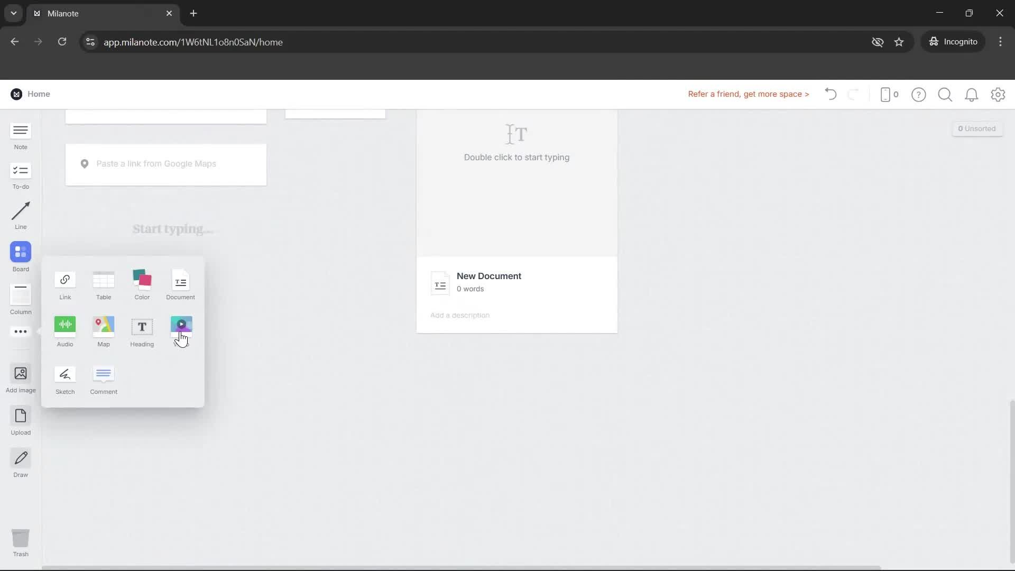1015x571 pixels.
Task: Open the Draw tool
Action: coord(20,462)
